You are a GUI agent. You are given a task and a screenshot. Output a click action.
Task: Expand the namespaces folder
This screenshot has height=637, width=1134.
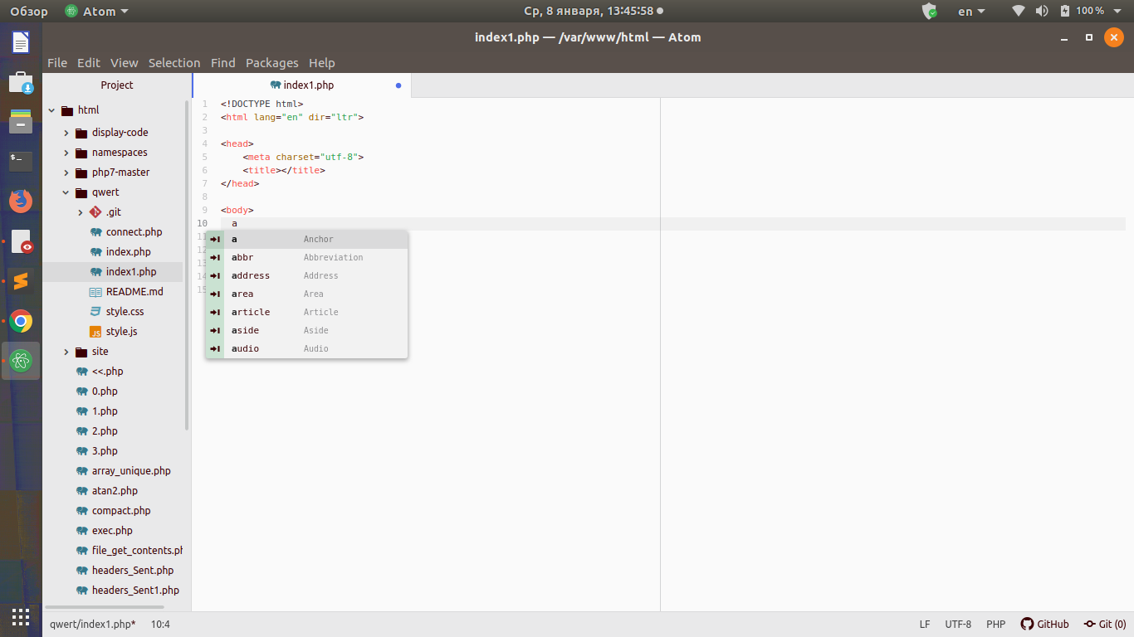click(x=66, y=153)
